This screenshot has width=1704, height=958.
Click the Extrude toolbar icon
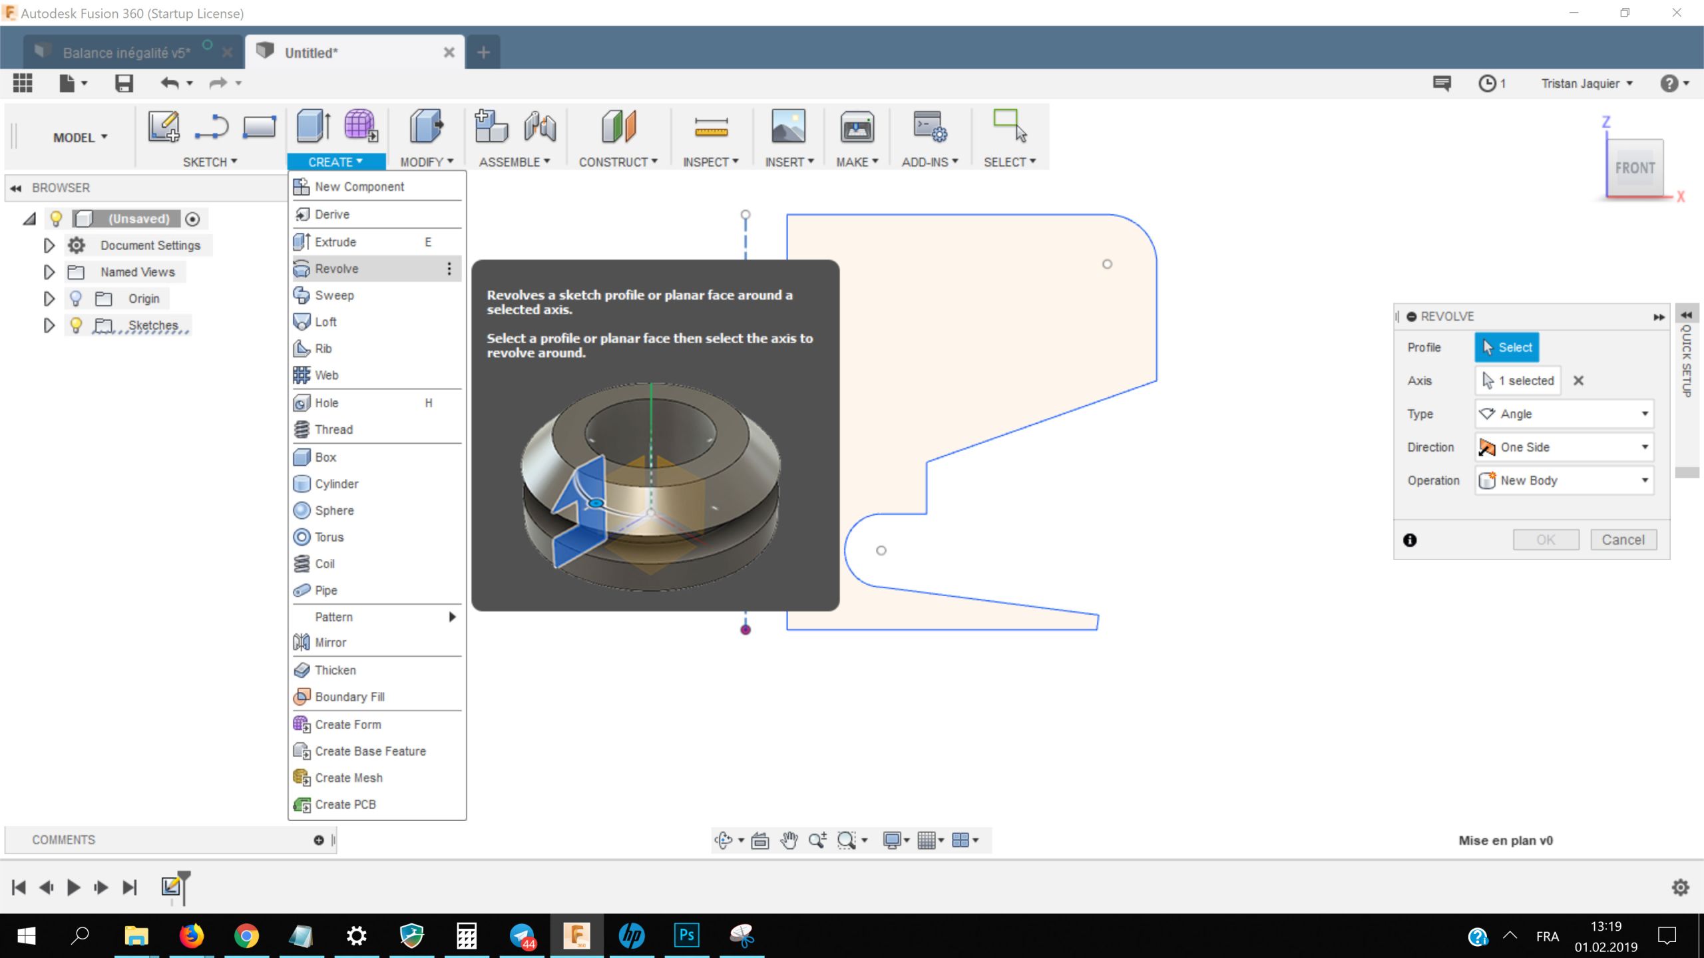313,126
